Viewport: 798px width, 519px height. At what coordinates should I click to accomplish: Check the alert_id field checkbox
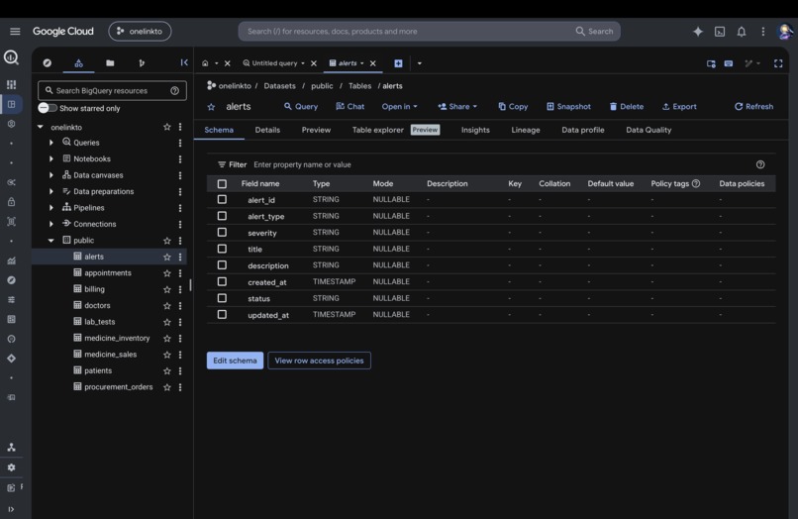click(x=222, y=200)
